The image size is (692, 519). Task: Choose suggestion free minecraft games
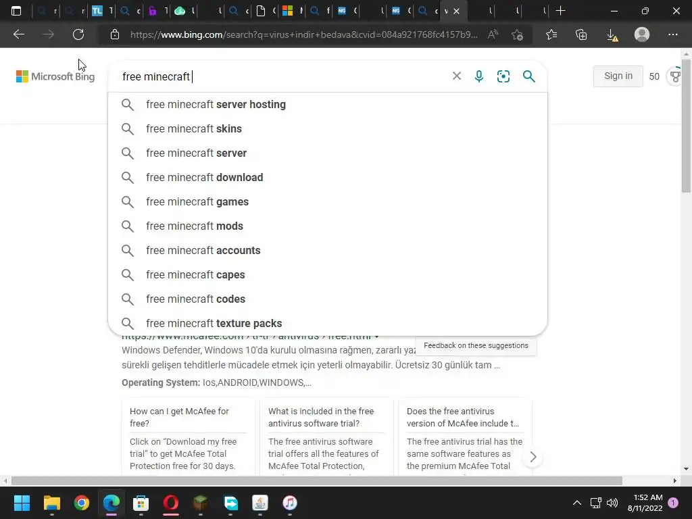[x=328, y=201]
